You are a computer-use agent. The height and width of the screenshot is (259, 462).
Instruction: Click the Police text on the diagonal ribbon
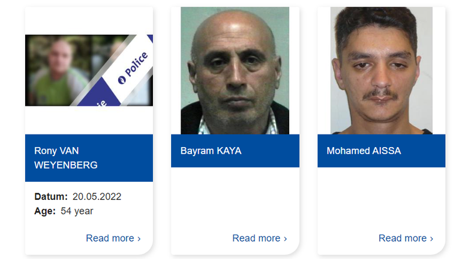click(136, 64)
